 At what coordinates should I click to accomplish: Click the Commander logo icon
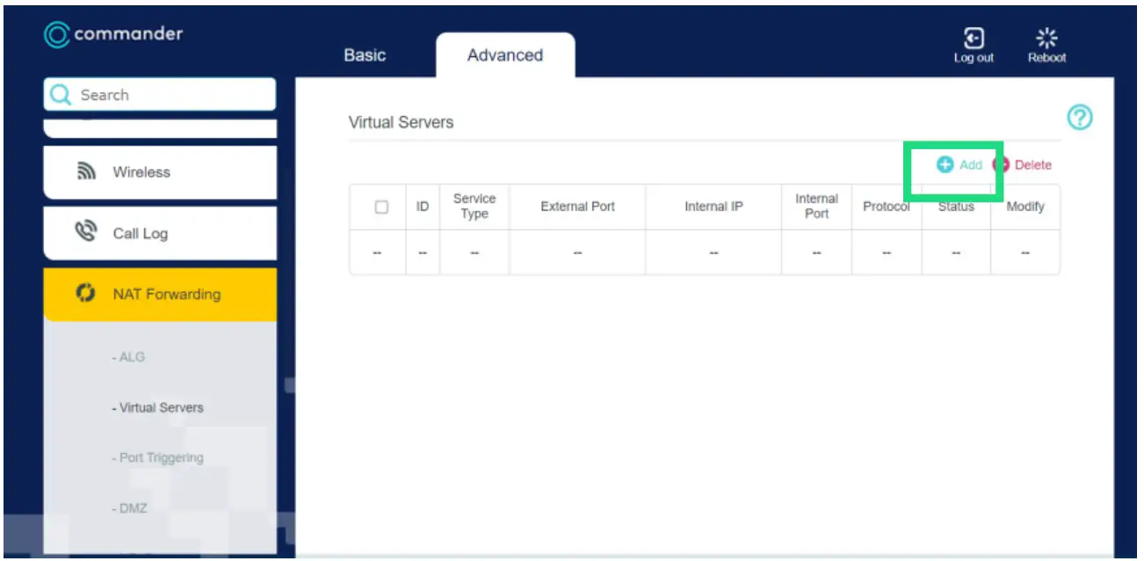click(x=56, y=35)
